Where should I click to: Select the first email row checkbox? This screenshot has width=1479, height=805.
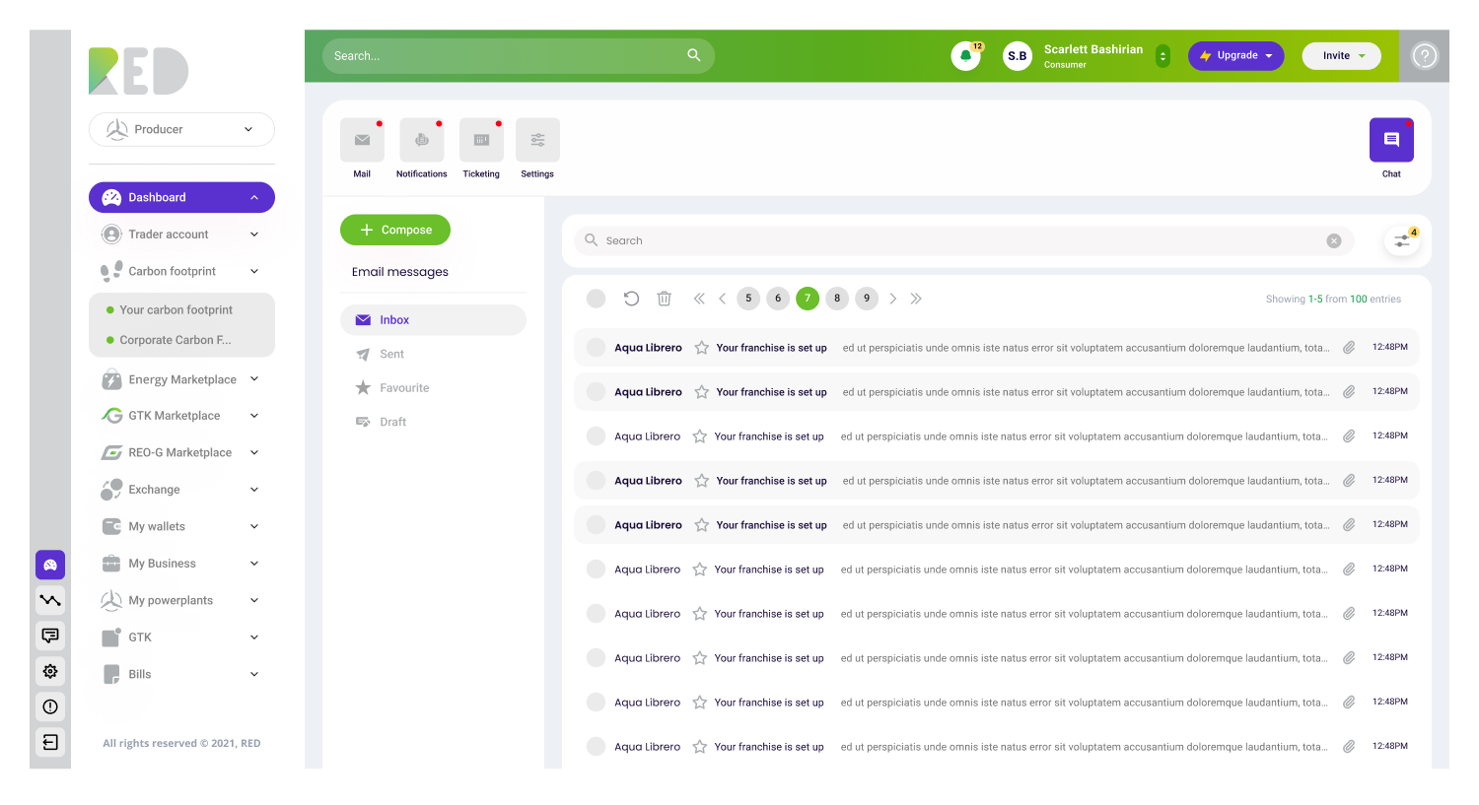(596, 348)
